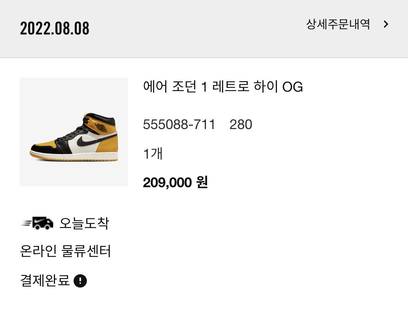
Task: Select the price 209,000 원
Action: [175, 183]
